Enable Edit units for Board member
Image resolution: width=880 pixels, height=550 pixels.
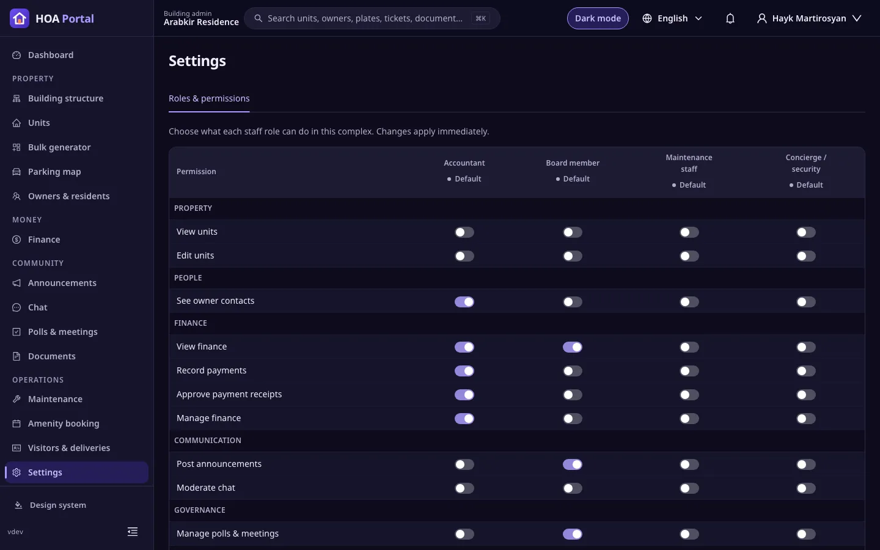573,256
